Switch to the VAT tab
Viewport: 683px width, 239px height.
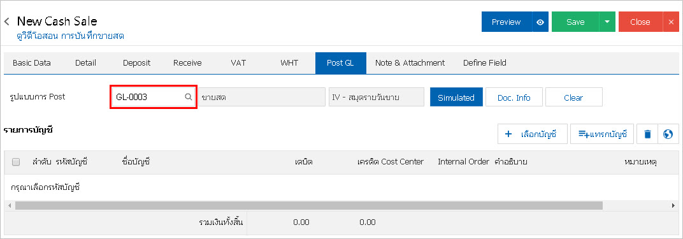(x=238, y=62)
